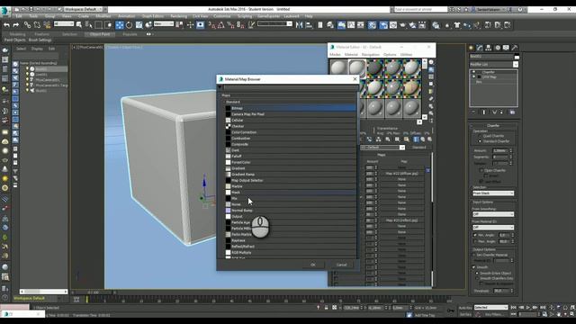Toggle the Min. Angle checkbox
Screen dimensions: 576x324
(475, 235)
